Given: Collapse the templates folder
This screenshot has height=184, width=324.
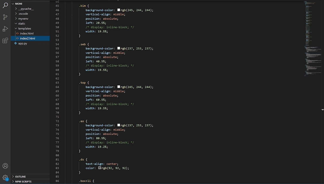Looking at the screenshot, I should pyautogui.click(x=16, y=29).
